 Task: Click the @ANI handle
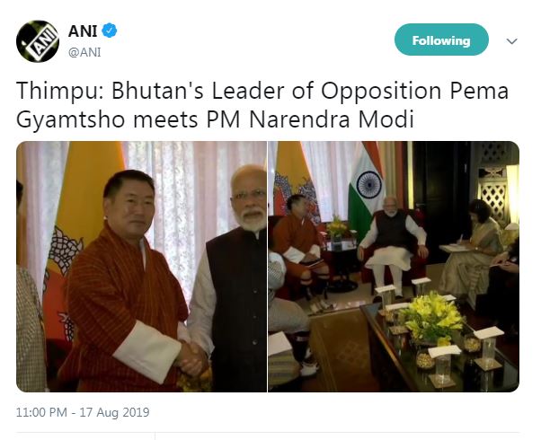(x=84, y=51)
